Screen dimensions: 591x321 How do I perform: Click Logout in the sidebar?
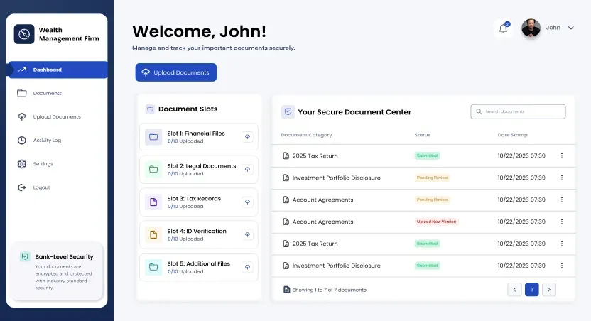coord(34,187)
